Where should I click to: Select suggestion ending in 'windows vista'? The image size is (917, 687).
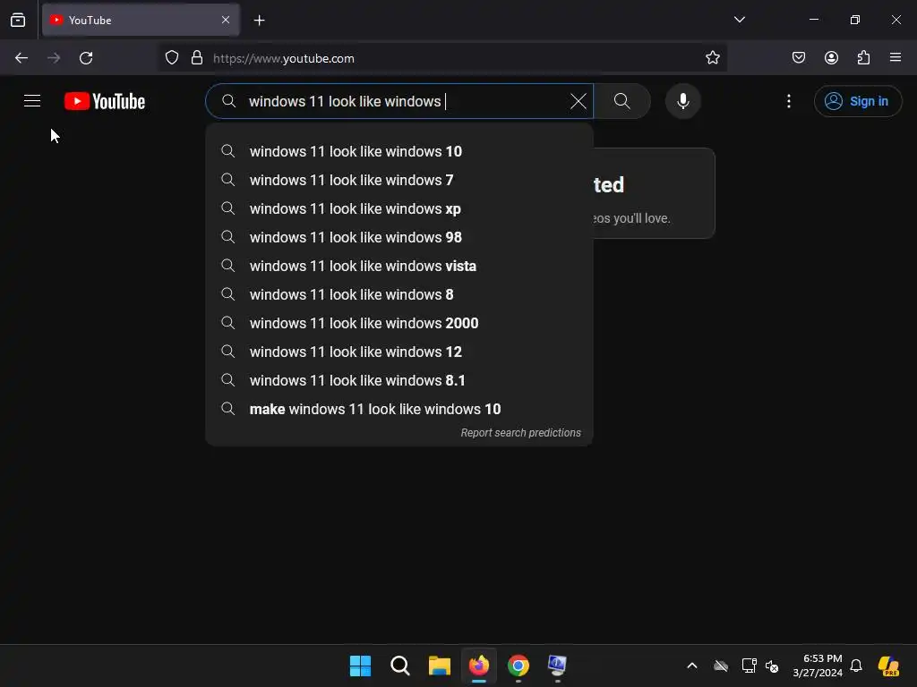click(399, 266)
